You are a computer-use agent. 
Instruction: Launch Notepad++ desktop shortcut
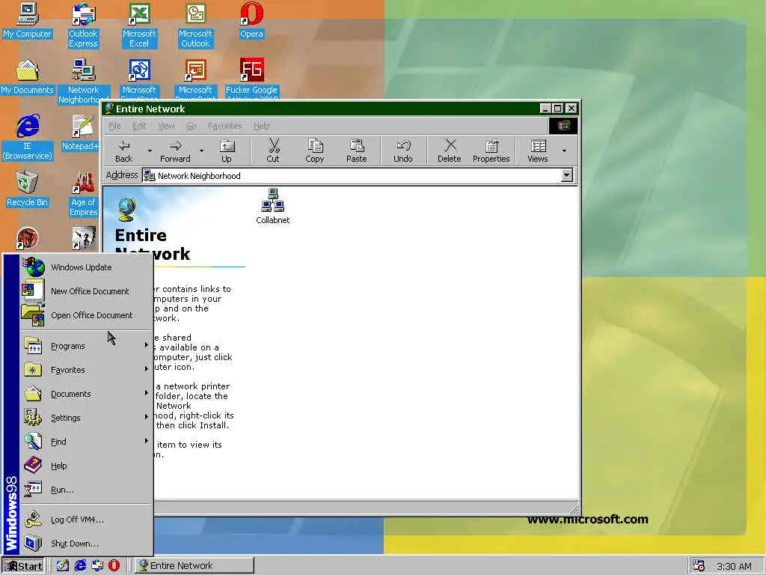(x=81, y=133)
